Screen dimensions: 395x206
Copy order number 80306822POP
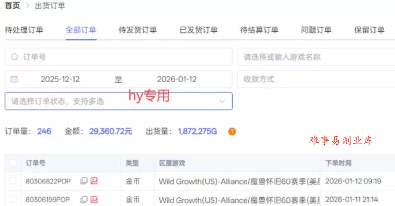pos(83,181)
